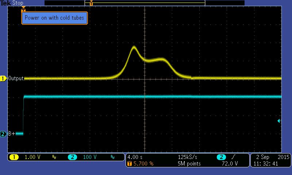Click the 72.0 V trigger level readout
The image size is (292, 175).
click(x=231, y=164)
